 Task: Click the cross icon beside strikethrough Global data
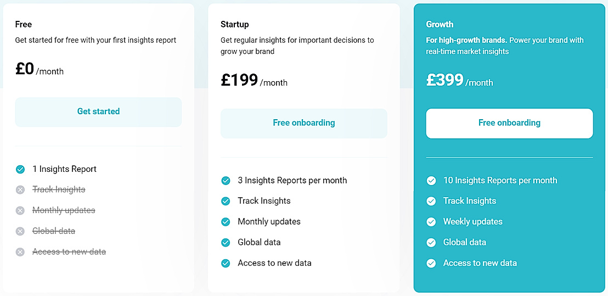point(20,231)
